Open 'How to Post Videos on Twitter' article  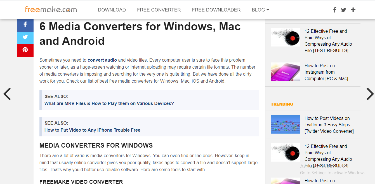(x=329, y=125)
